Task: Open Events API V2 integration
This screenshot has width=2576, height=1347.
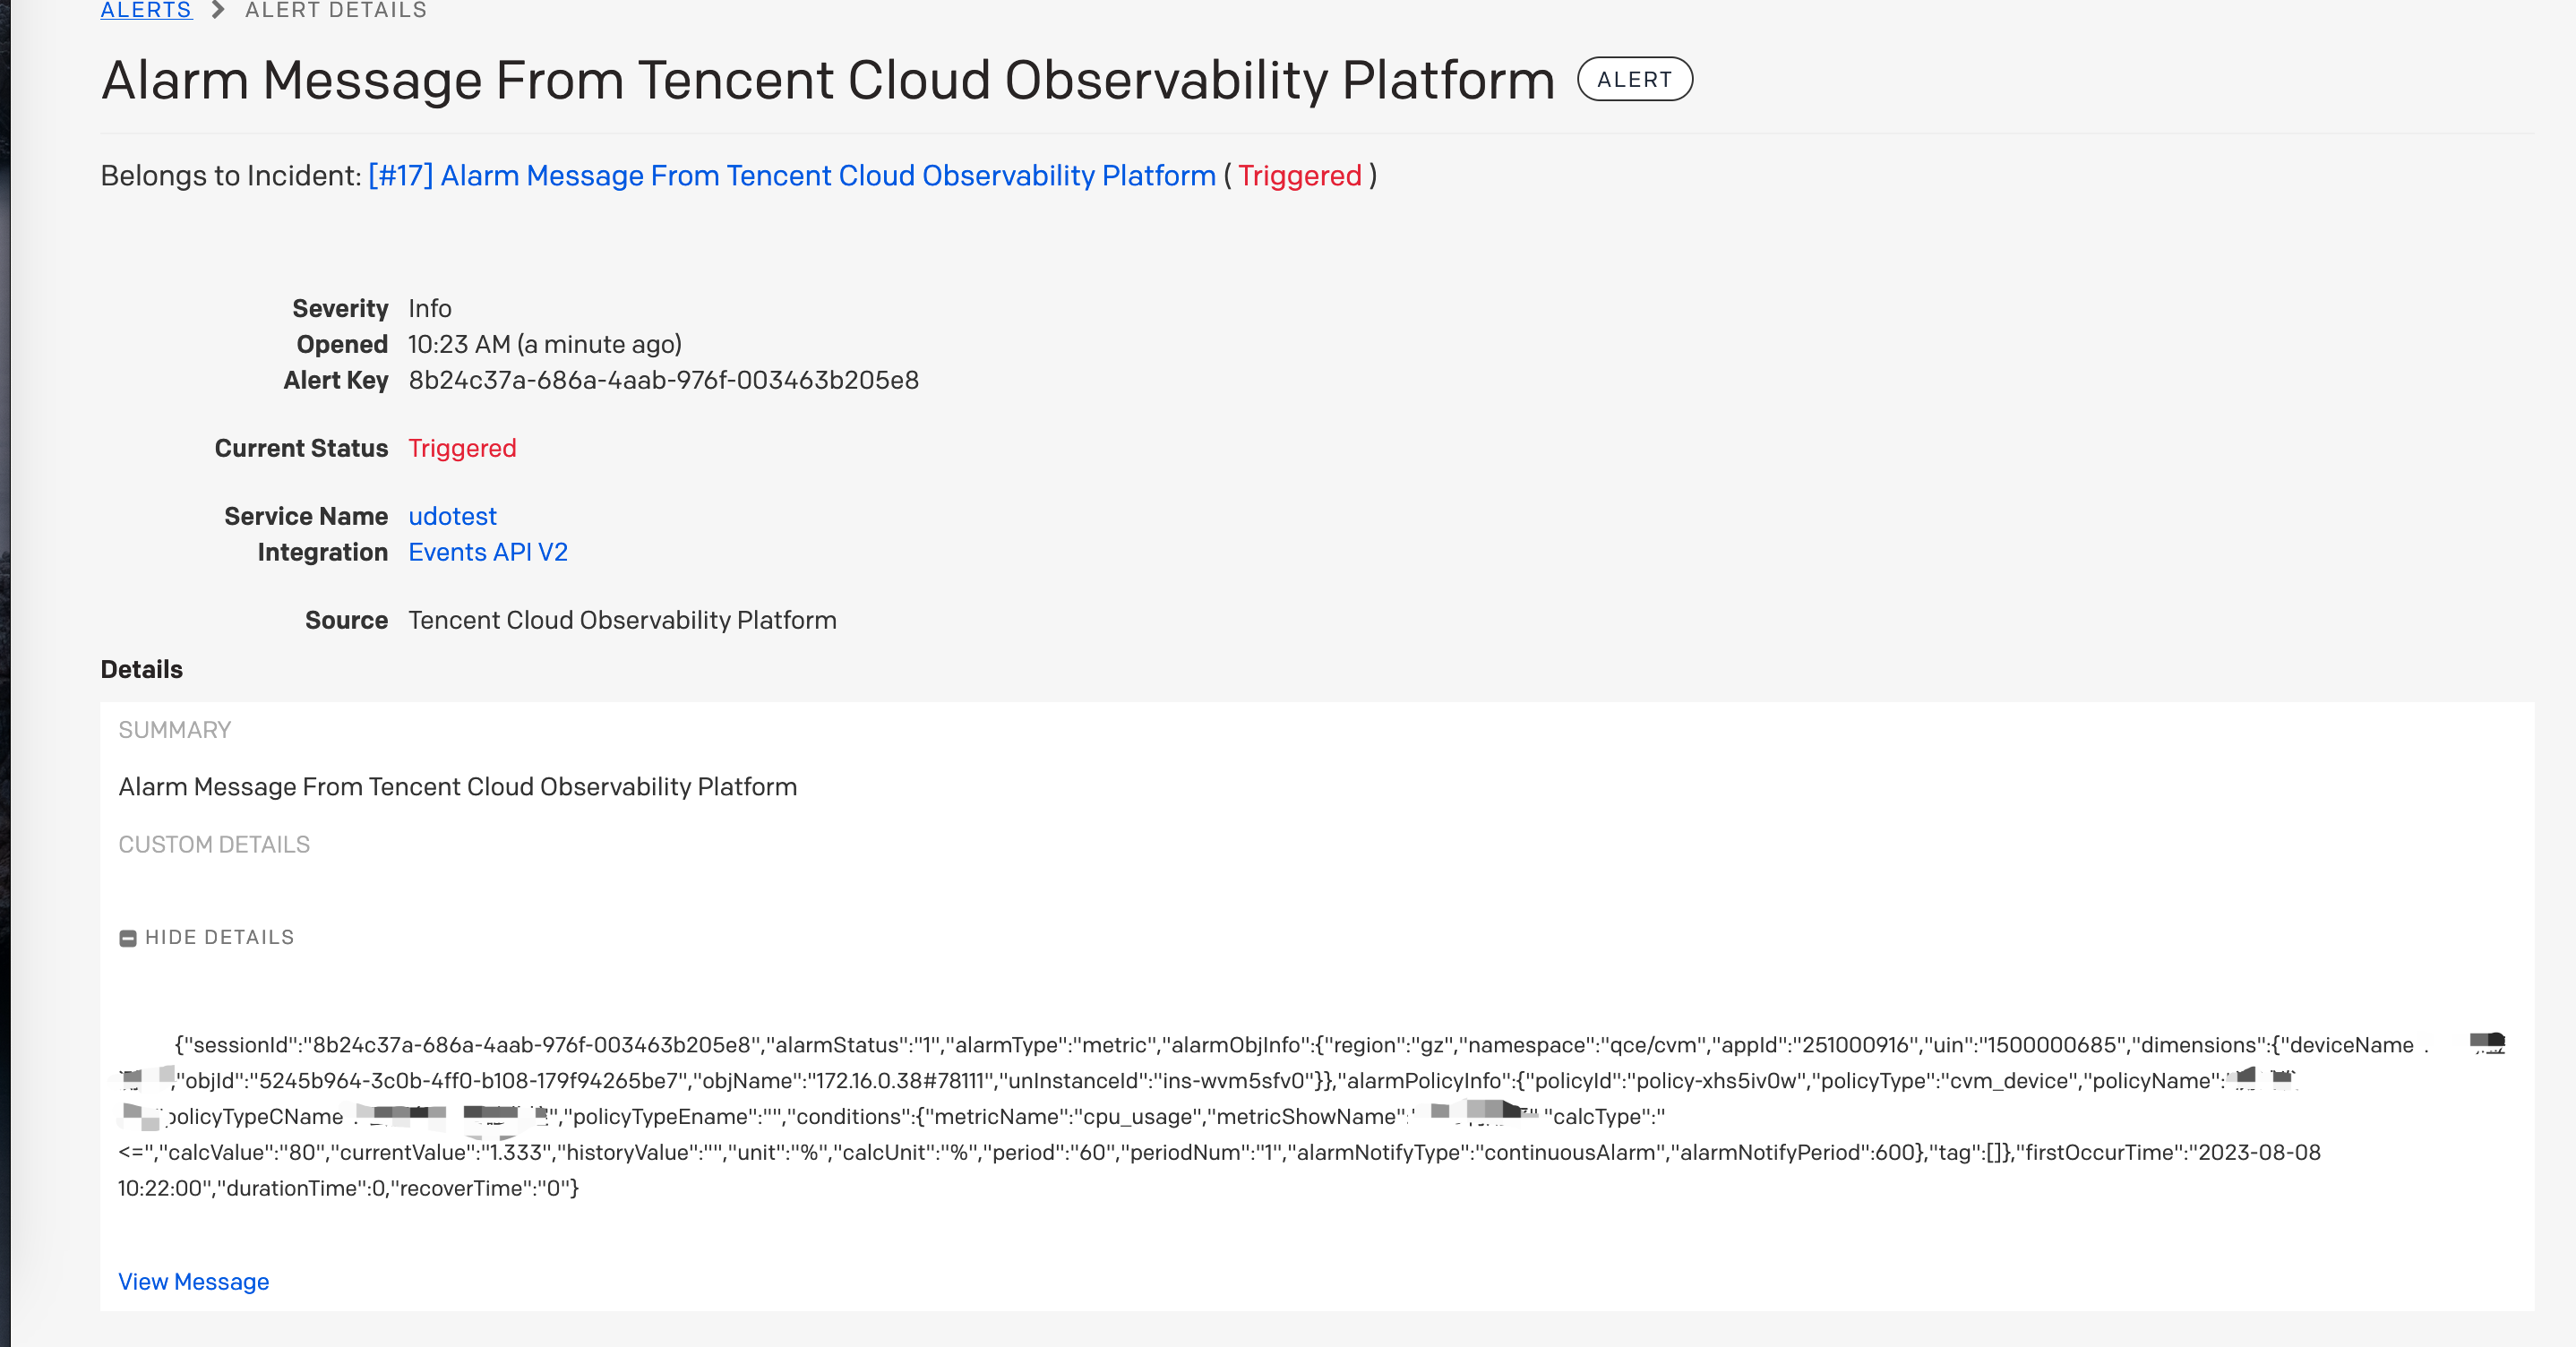Action: pos(488,552)
